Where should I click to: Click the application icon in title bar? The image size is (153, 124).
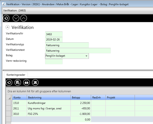coord(4,4)
